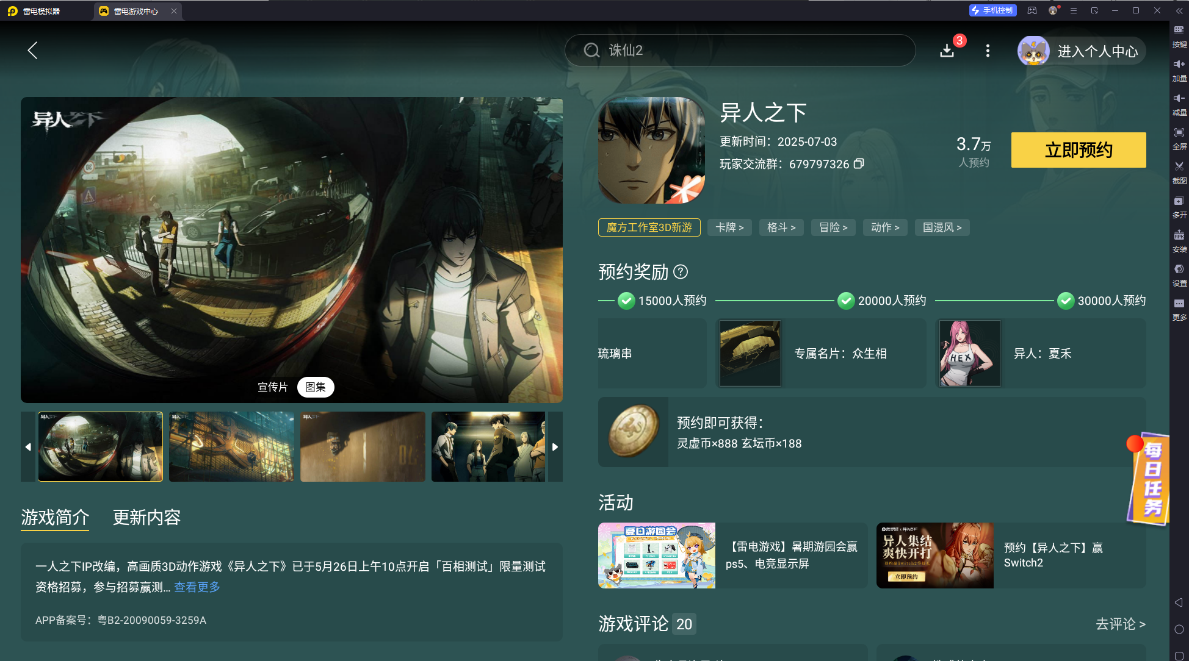Viewport: 1189px width, 661px height.
Task: Open the 卡牌 > category tag
Action: pos(730,227)
